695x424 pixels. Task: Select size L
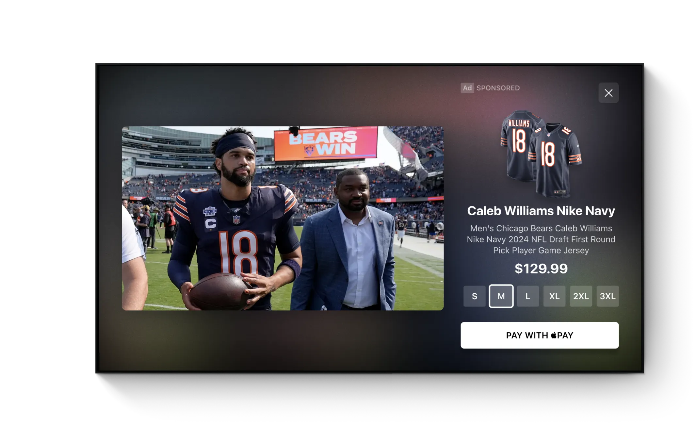tap(528, 296)
